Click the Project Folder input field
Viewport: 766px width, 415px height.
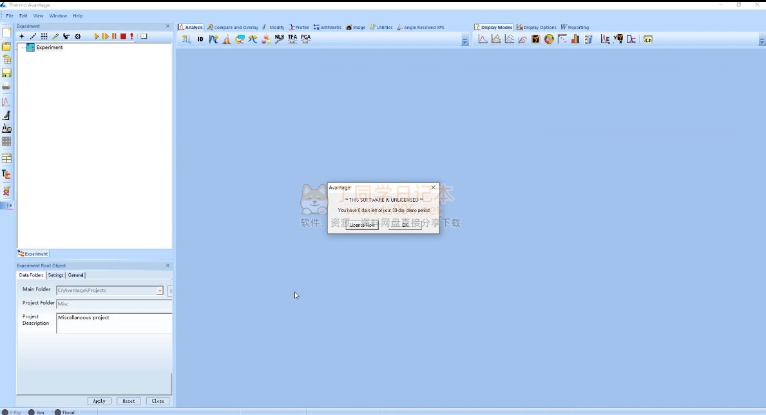[x=114, y=304]
